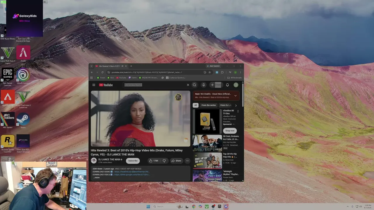Open Grand Theft Auto V Enhanced shortcut
This screenshot has height=210, width=374.
(23, 99)
